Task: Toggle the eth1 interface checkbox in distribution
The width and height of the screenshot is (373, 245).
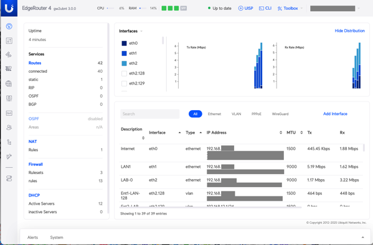Action: point(124,53)
